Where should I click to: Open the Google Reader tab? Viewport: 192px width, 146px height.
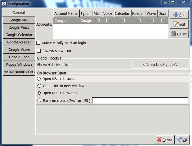pyautogui.click(x=19, y=42)
